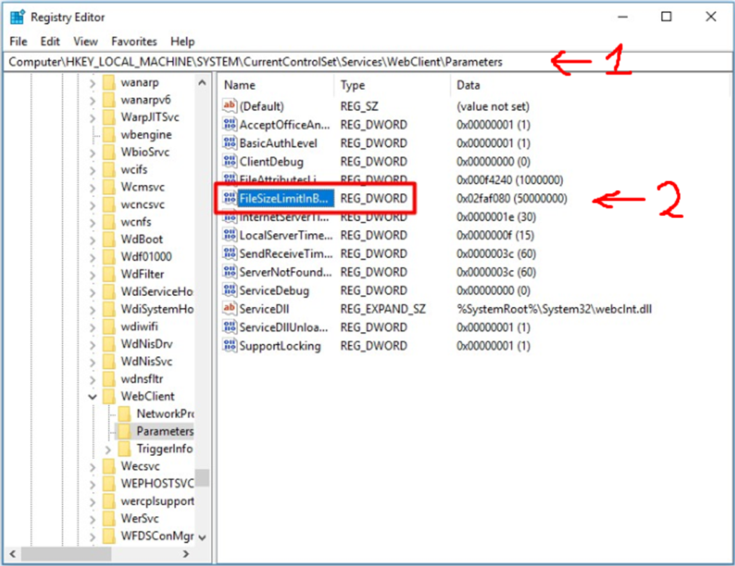This screenshot has height=566, width=735.
Task: Expand the Wcmsvc tree node
Action: coord(92,188)
